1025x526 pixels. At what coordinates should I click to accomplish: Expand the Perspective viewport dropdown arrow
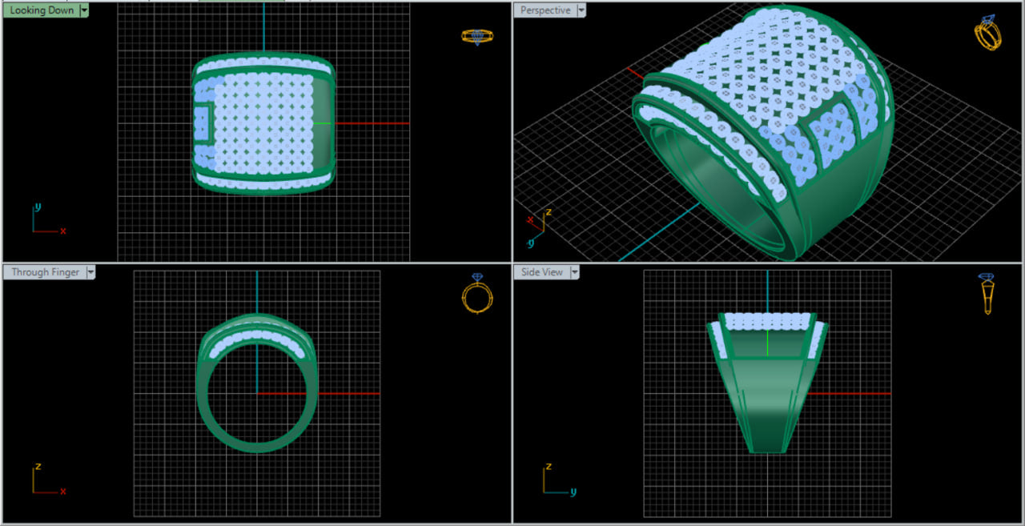tap(582, 10)
